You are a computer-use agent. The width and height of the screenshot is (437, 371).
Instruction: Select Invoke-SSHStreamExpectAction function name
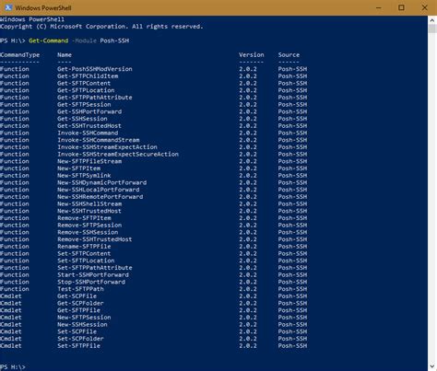107,147
